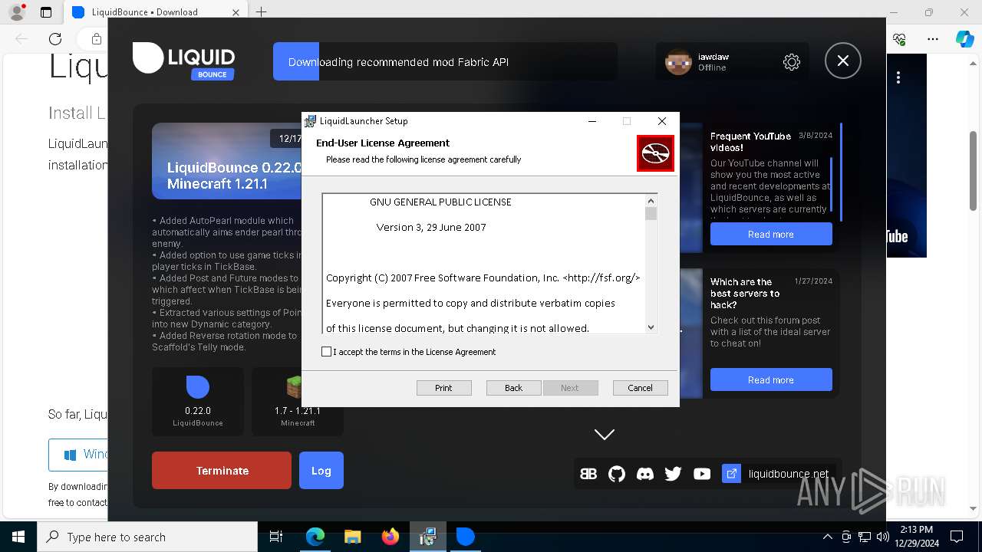The height and width of the screenshot is (552, 982).
Task: Show hidden system tray icons
Action: [828, 537]
